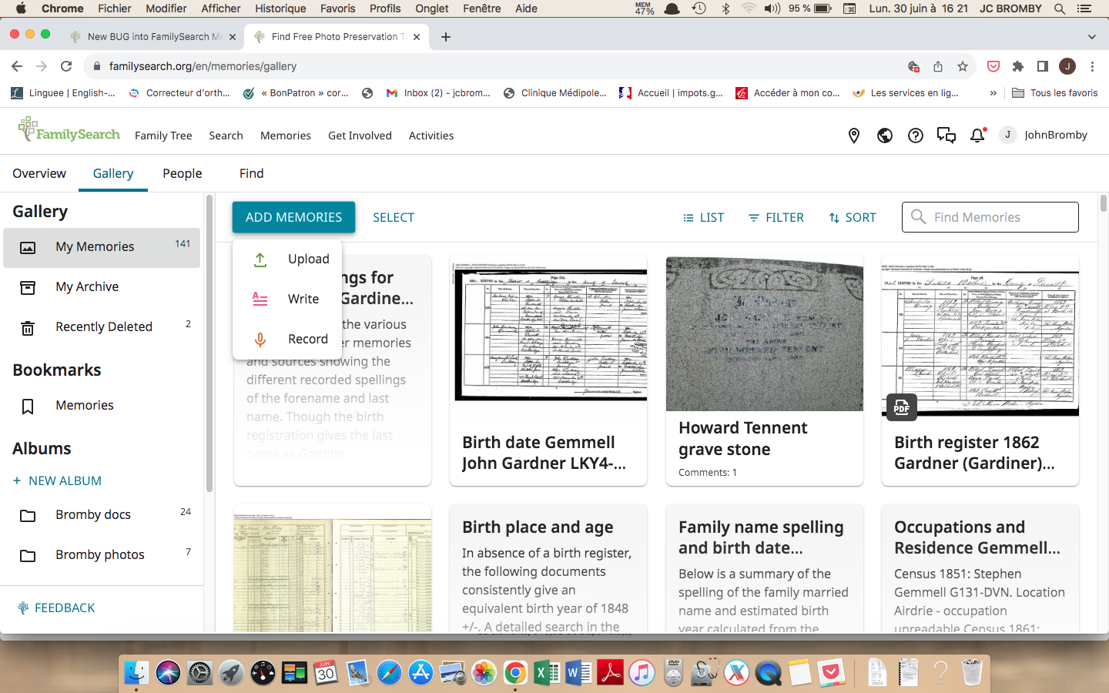
Task: Open the Linguee English bookmark
Action: tap(63, 93)
